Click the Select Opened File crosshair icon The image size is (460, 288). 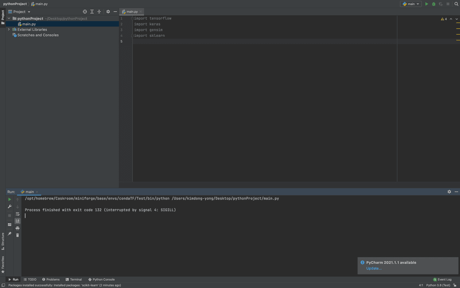point(85,12)
